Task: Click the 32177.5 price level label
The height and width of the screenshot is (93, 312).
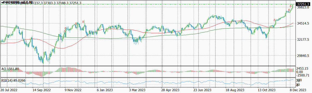Action: tap(303, 40)
